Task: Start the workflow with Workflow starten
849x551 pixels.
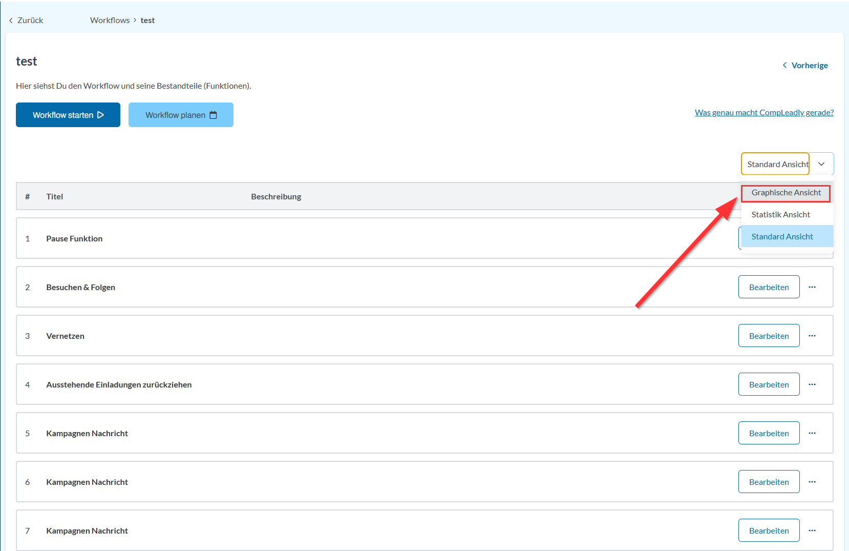Action: tap(68, 115)
